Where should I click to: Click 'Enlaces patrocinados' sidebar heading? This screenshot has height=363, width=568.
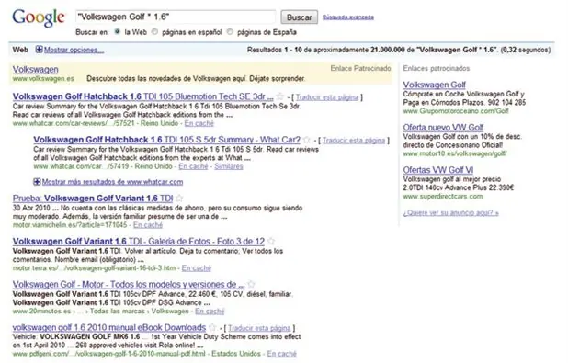pos(437,69)
